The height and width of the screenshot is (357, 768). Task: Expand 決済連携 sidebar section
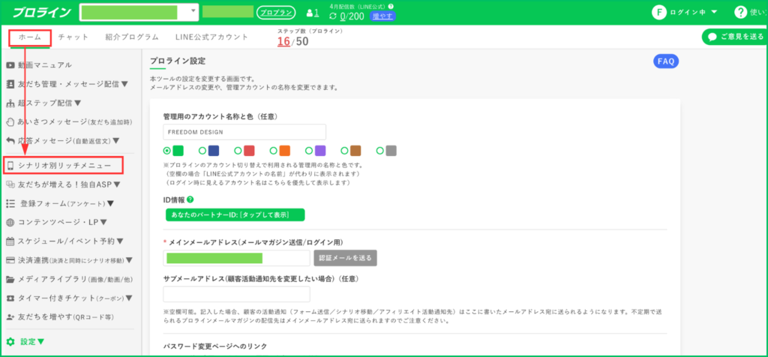[129, 260]
